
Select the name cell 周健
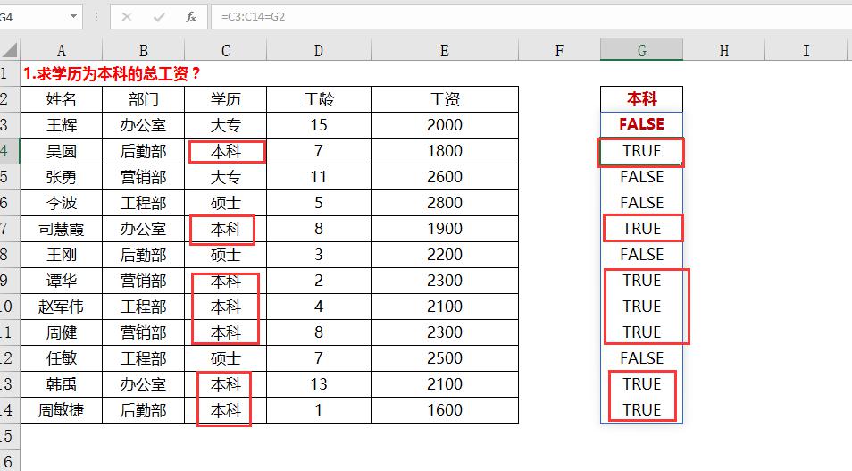pos(62,332)
